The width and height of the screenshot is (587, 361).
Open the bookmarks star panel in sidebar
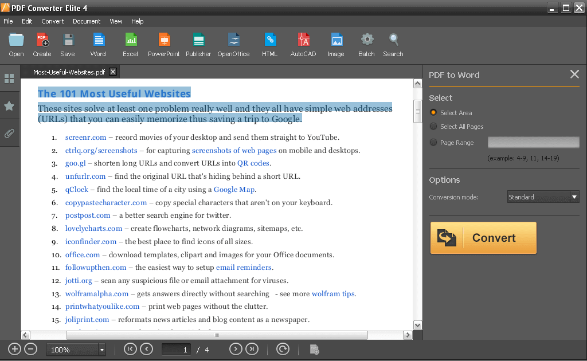(x=9, y=106)
